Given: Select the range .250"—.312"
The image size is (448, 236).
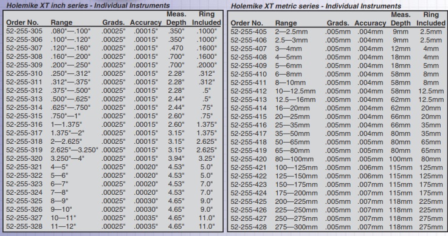Looking at the screenshot, I should coord(71,73).
